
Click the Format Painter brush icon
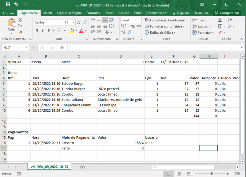pyautogui.click(x=20, y=32)
